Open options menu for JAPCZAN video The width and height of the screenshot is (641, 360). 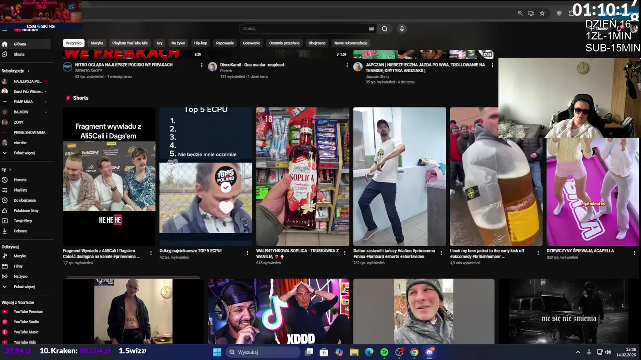click(x=492, y=65)
